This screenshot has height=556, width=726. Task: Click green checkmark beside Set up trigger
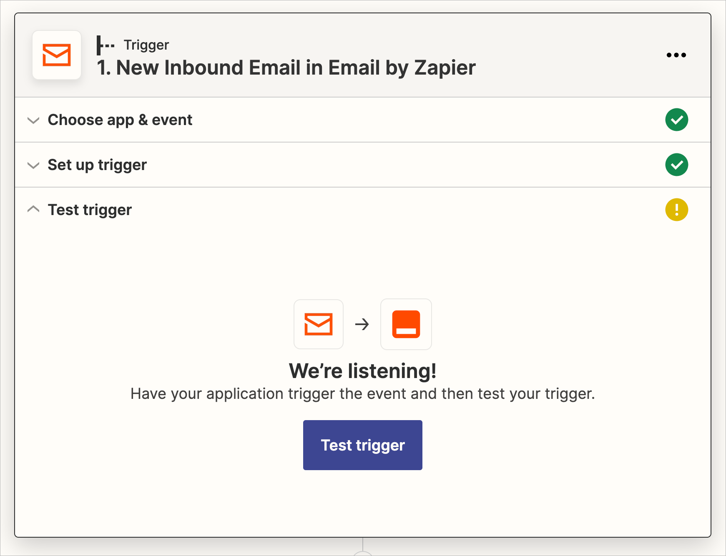click(x=676, y=165)
